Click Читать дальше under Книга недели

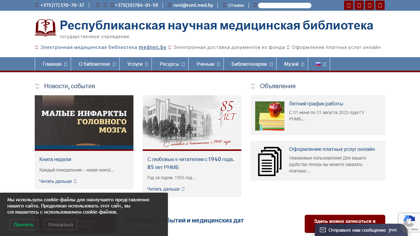coord(56,181)
